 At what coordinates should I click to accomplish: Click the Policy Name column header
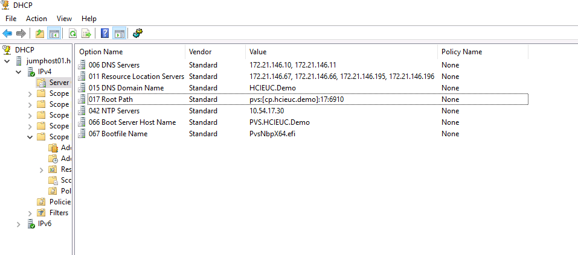click(461, 52)
